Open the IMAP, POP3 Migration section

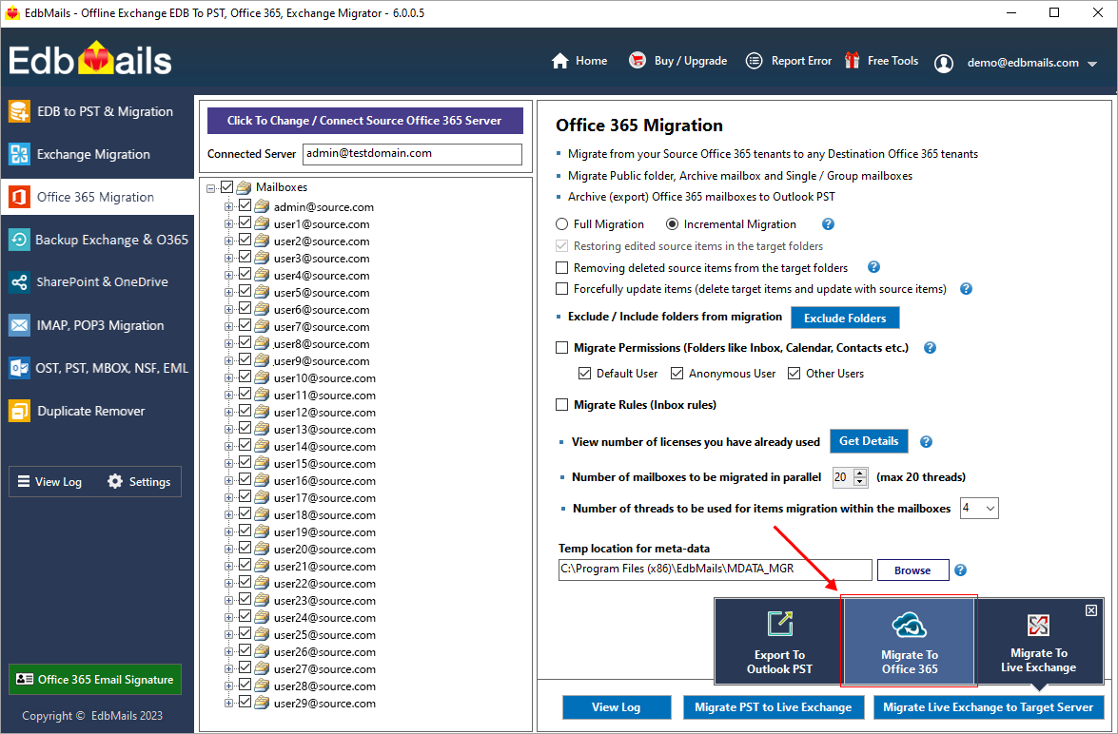97,325
